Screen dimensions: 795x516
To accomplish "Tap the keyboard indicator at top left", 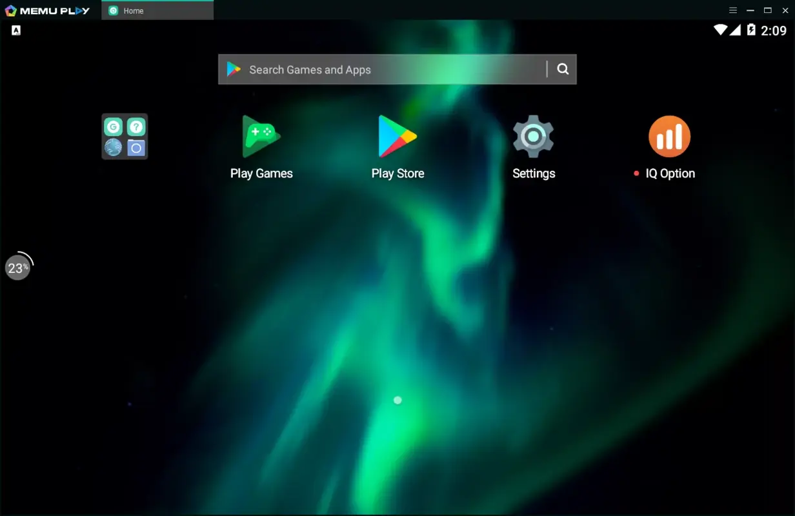I will coord(15,30).
